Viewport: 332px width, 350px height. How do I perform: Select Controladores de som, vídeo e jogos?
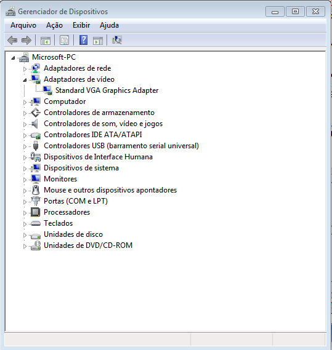click(103, 124)
